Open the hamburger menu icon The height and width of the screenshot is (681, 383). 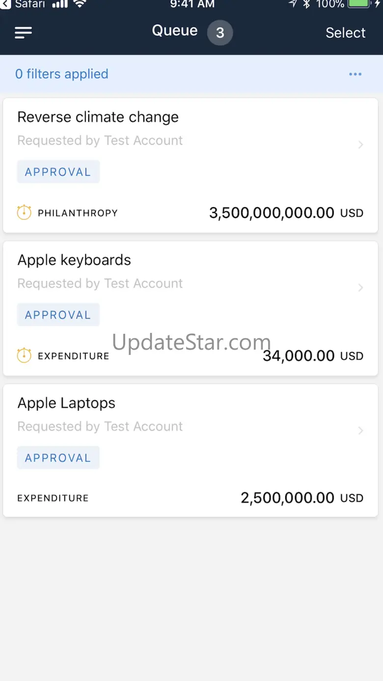click(x=23, y=32)
